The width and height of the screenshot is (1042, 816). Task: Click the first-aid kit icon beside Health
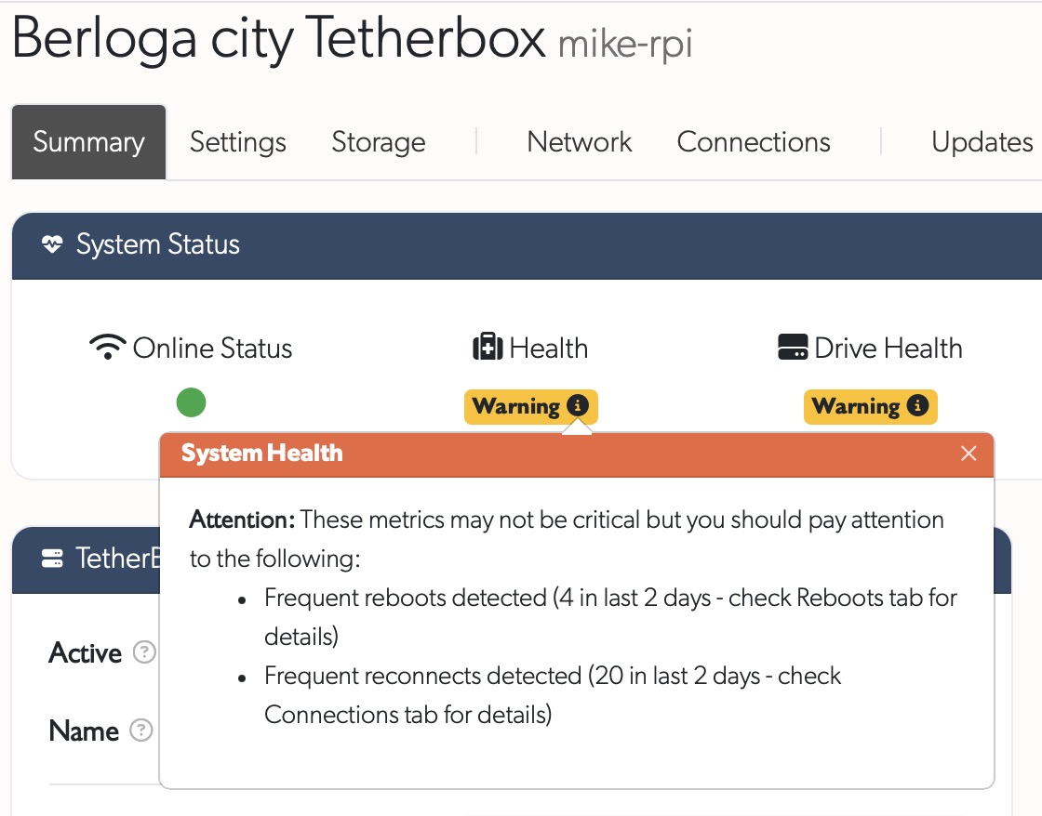(x=488, y=348)
